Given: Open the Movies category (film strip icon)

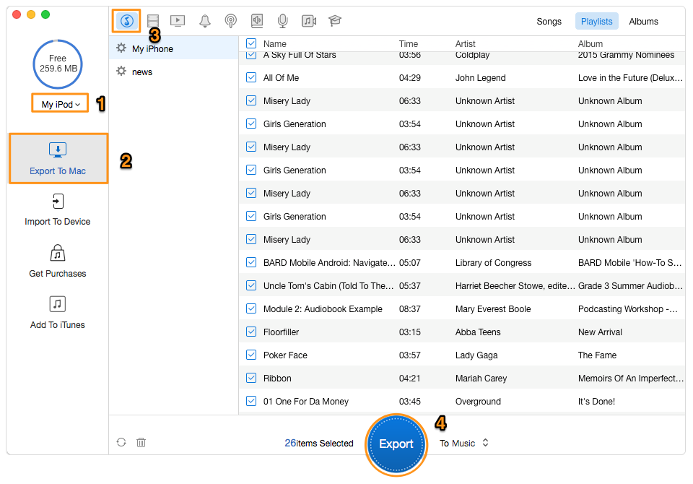Looking at the screenshot, I should pos(153,21).
